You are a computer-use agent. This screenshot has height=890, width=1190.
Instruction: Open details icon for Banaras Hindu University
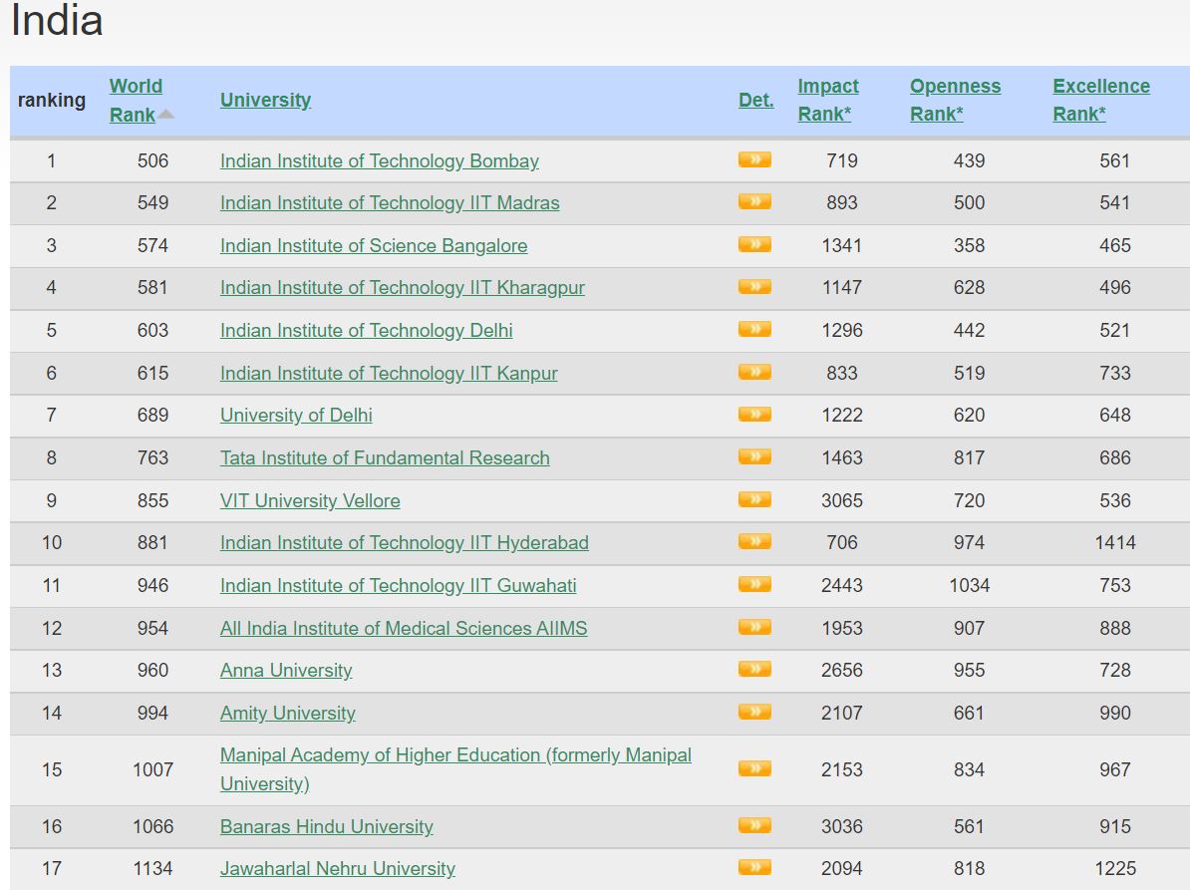(x=754, y=825)
